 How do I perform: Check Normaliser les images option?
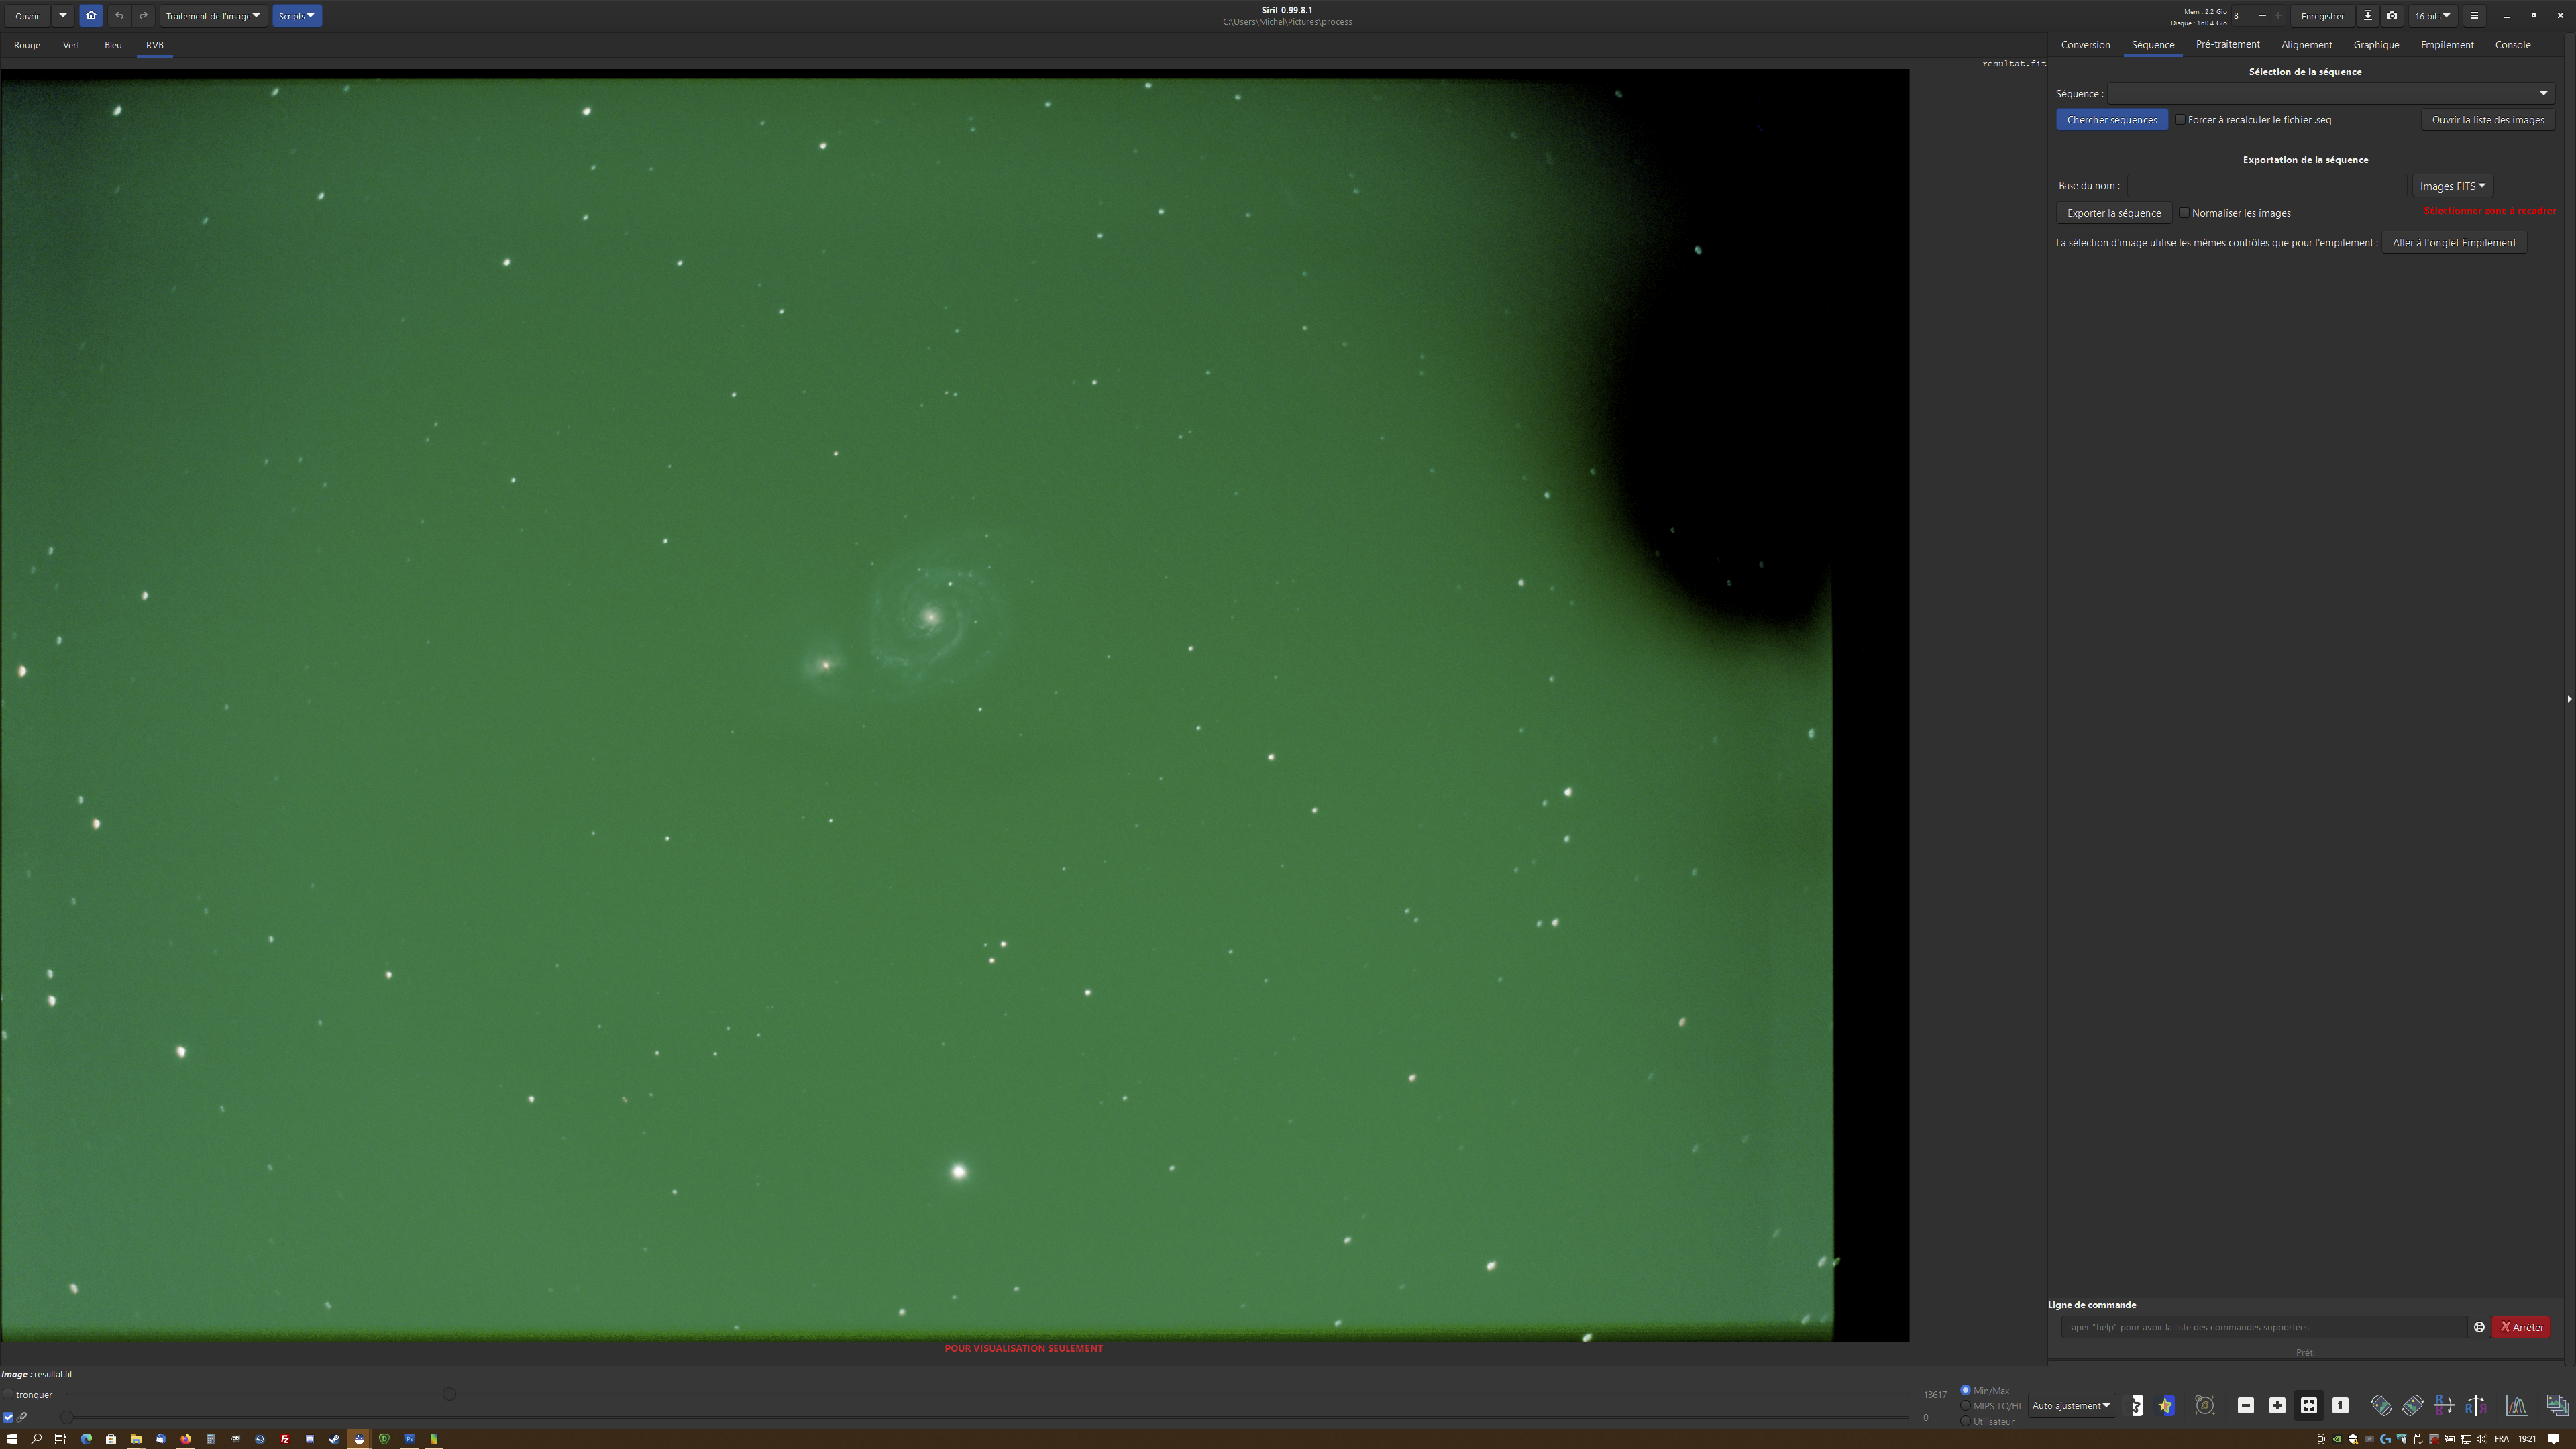[2185, 213]
